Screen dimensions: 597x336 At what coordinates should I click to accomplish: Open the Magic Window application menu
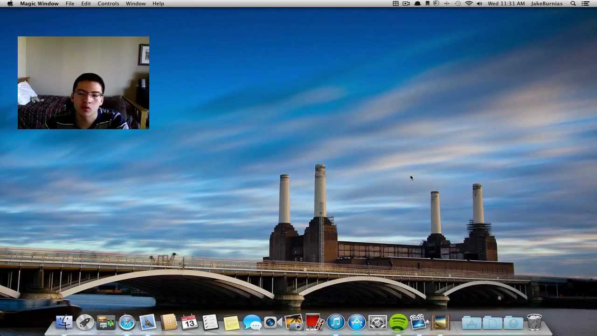point(39,4)
